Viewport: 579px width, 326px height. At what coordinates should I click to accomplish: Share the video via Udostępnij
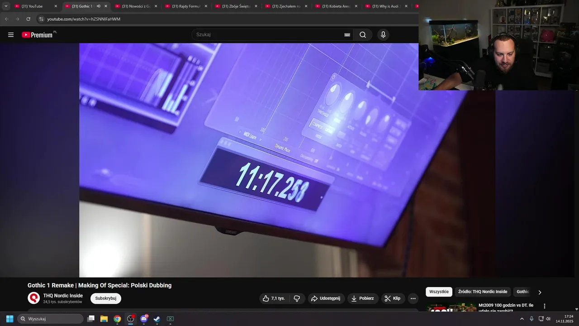coord(326,298)
